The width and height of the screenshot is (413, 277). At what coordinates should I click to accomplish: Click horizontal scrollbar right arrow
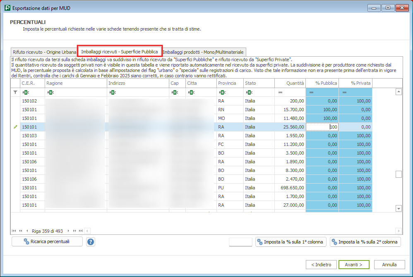399,231
